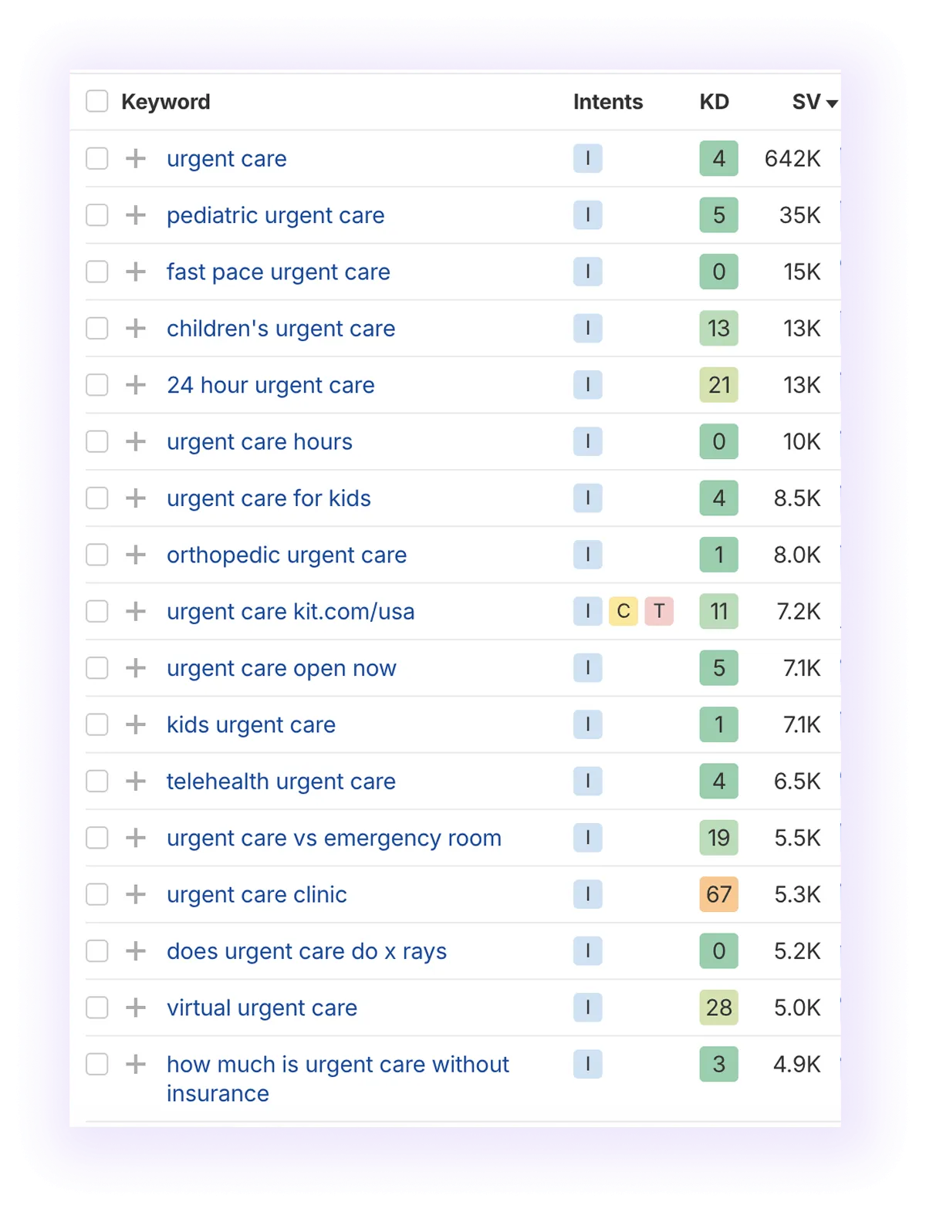
Task: Open the "urgent care hours" keyword link
Action: [x=259, y=441]
